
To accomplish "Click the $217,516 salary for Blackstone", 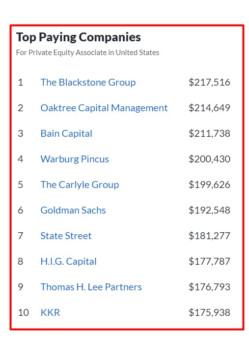I will (209, 82).
